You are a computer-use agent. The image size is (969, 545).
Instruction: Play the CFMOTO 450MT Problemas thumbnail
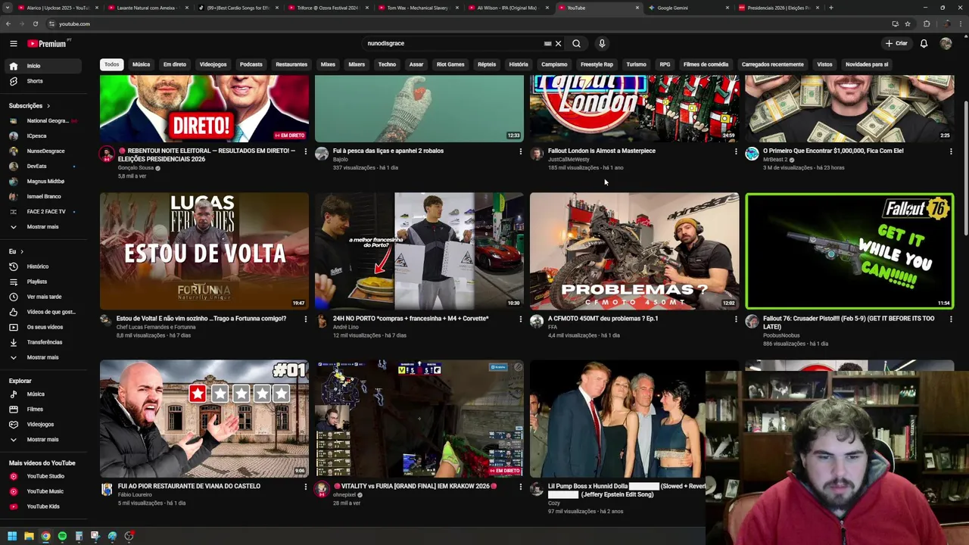click(634, 251)
